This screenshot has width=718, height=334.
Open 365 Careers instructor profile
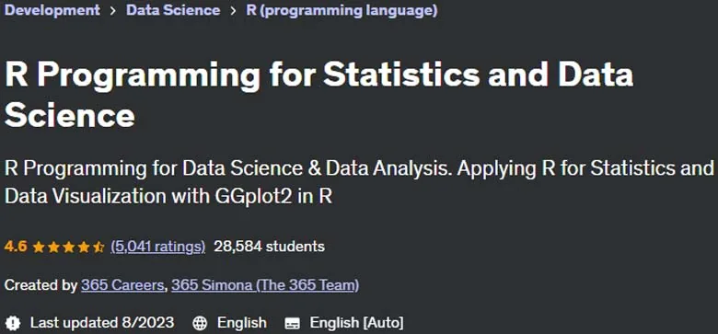[x=122, y=285]
